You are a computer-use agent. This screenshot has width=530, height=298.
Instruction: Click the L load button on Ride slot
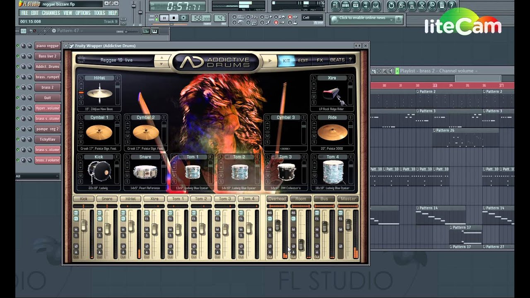(314, 118)
